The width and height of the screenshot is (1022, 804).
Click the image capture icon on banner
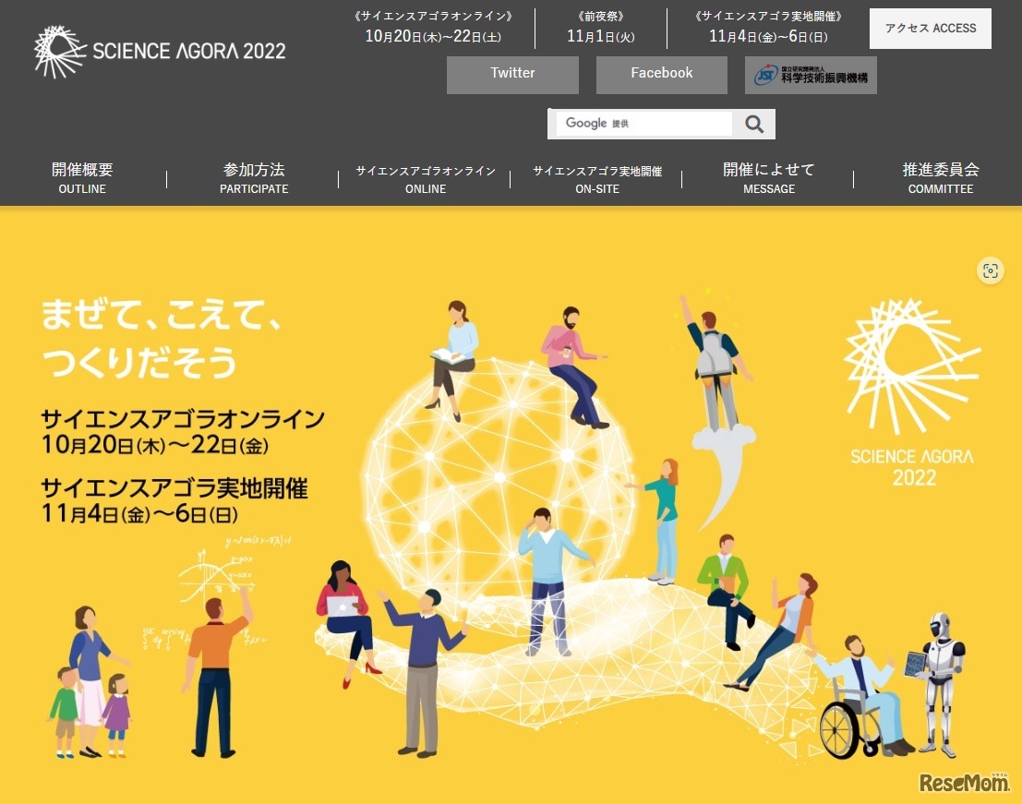point(991,270)
